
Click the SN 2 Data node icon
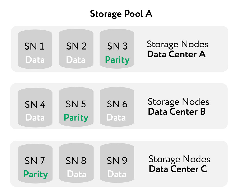pos(76,49)
